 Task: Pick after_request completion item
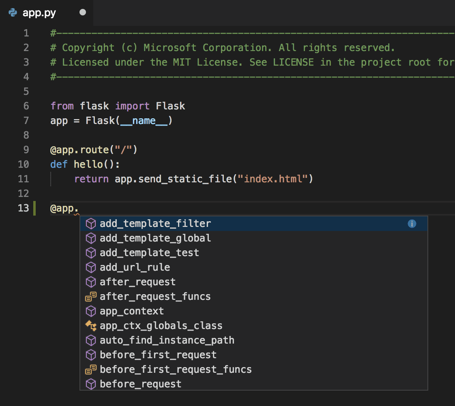click(253, 282)
